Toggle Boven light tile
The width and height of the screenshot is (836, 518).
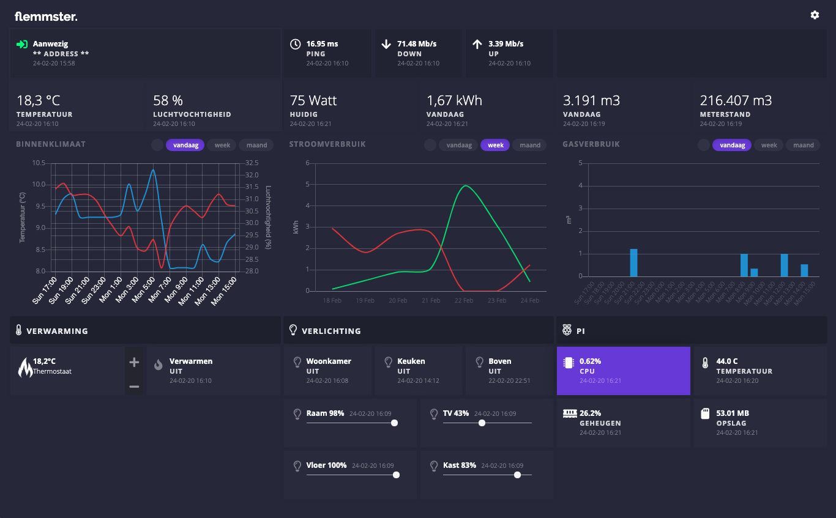[509, 371]
